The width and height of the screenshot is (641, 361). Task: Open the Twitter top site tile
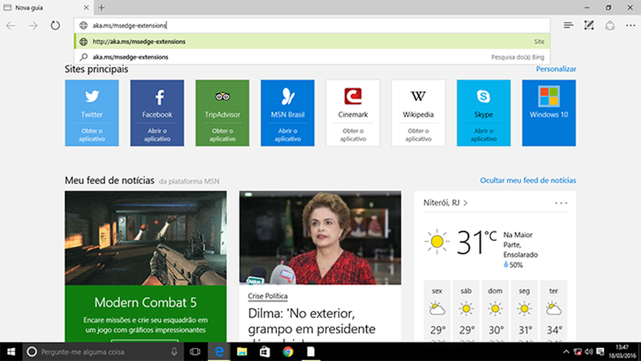pyautogui.click(x=92, y=113)
